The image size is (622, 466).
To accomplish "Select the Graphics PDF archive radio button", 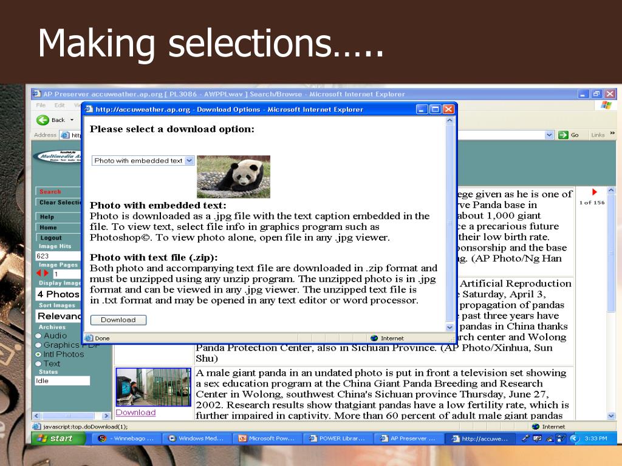I will (38, 345).
